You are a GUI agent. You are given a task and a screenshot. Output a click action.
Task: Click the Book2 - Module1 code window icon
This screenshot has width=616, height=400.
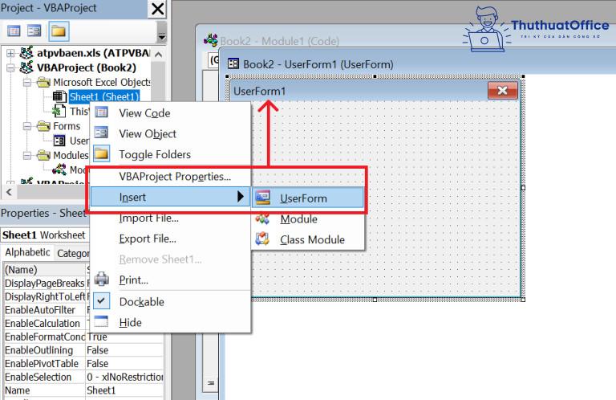pyautogui.click(x=211, y=39)
